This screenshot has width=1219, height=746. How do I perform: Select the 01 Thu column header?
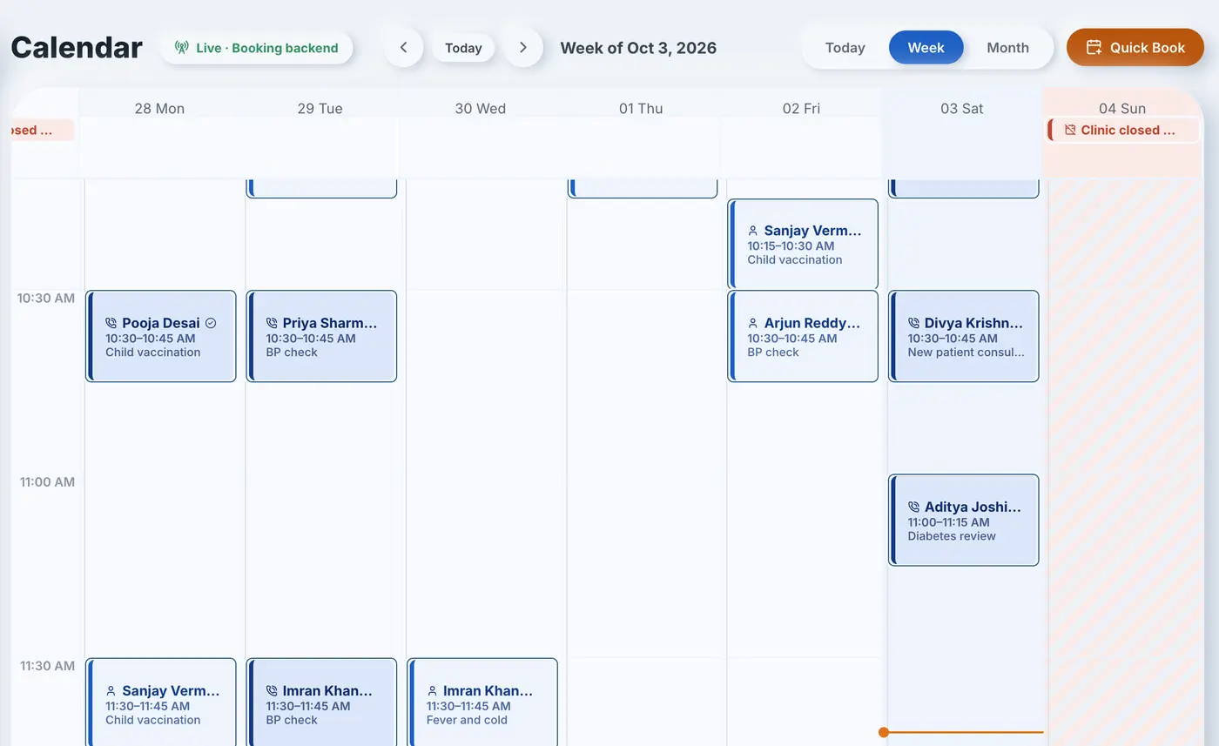[641, 109]
